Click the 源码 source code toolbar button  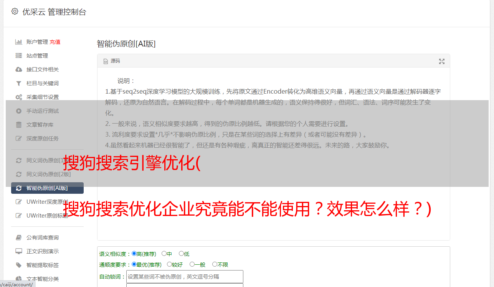pos(112,61)
